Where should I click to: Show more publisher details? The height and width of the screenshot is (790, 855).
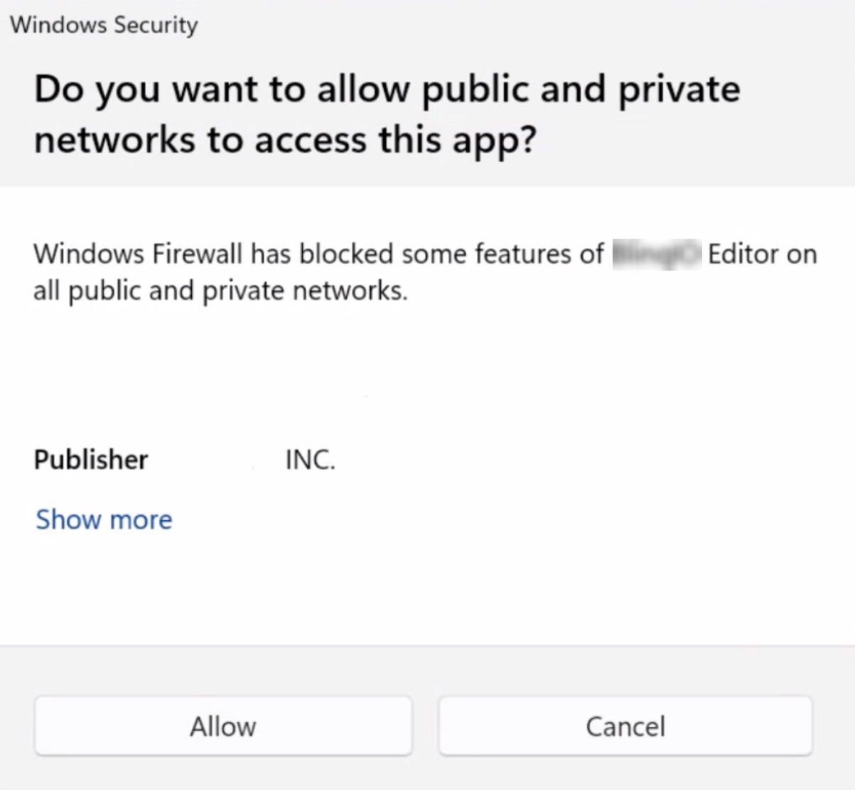coord(104,519)
